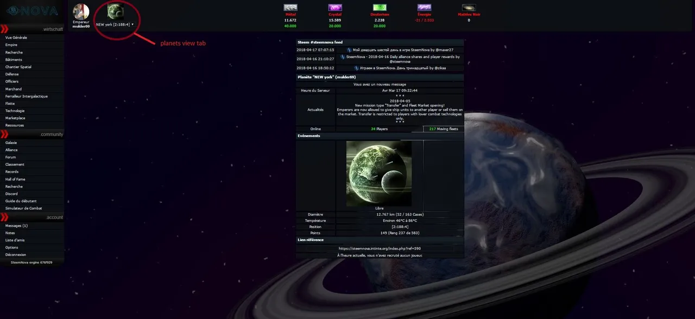The width and height of the screenshot is (695, 319).
Task: Click the Énergie resource icon
Action: 424,8
